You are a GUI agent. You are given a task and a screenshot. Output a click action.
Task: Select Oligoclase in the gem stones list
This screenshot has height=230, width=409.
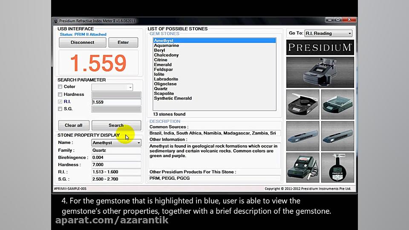point(214,84)
